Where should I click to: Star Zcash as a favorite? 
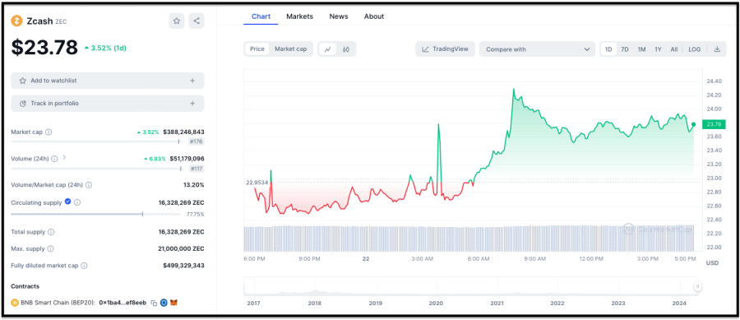(177, 21)
